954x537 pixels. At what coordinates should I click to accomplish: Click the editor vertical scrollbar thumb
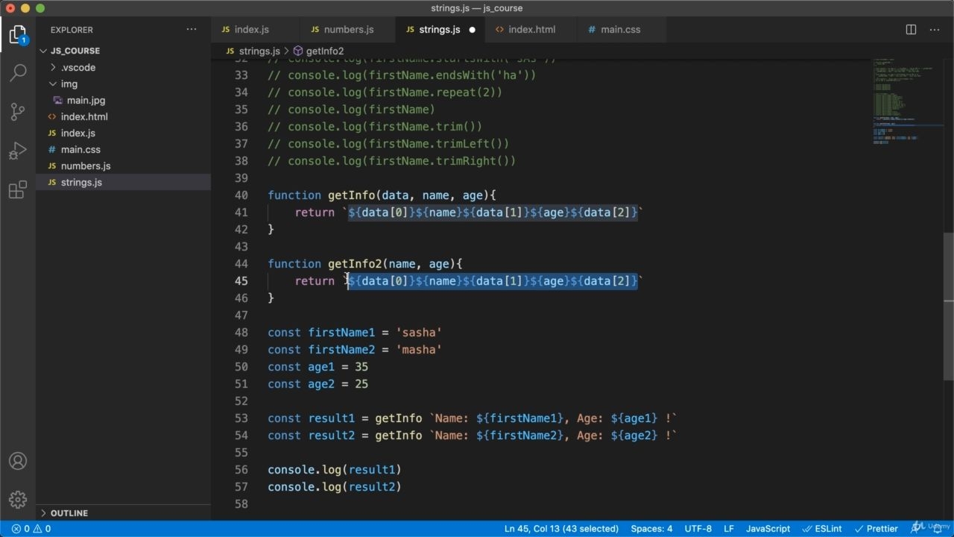point(949,267)
